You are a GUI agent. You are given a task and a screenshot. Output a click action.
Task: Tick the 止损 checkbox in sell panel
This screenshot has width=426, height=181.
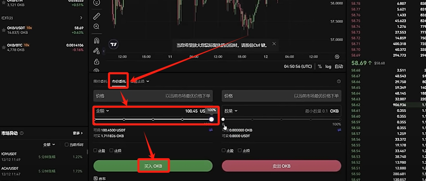[x=239, y=151]
